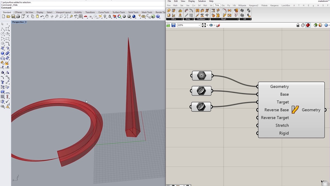
Task: Save the Rhino model with floppy icon
Action: click(x=13, y=17)
